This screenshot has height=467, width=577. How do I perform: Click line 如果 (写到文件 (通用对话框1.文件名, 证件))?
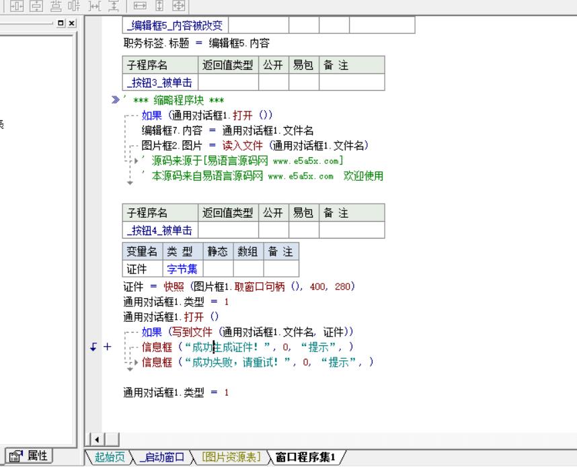tap(247, 332)
